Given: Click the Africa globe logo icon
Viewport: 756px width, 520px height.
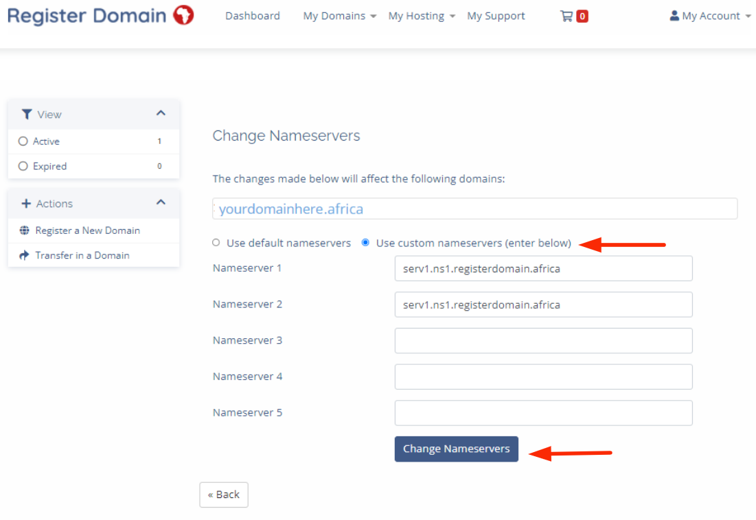Looking at the screenshot, I should [x=183, y=15].
